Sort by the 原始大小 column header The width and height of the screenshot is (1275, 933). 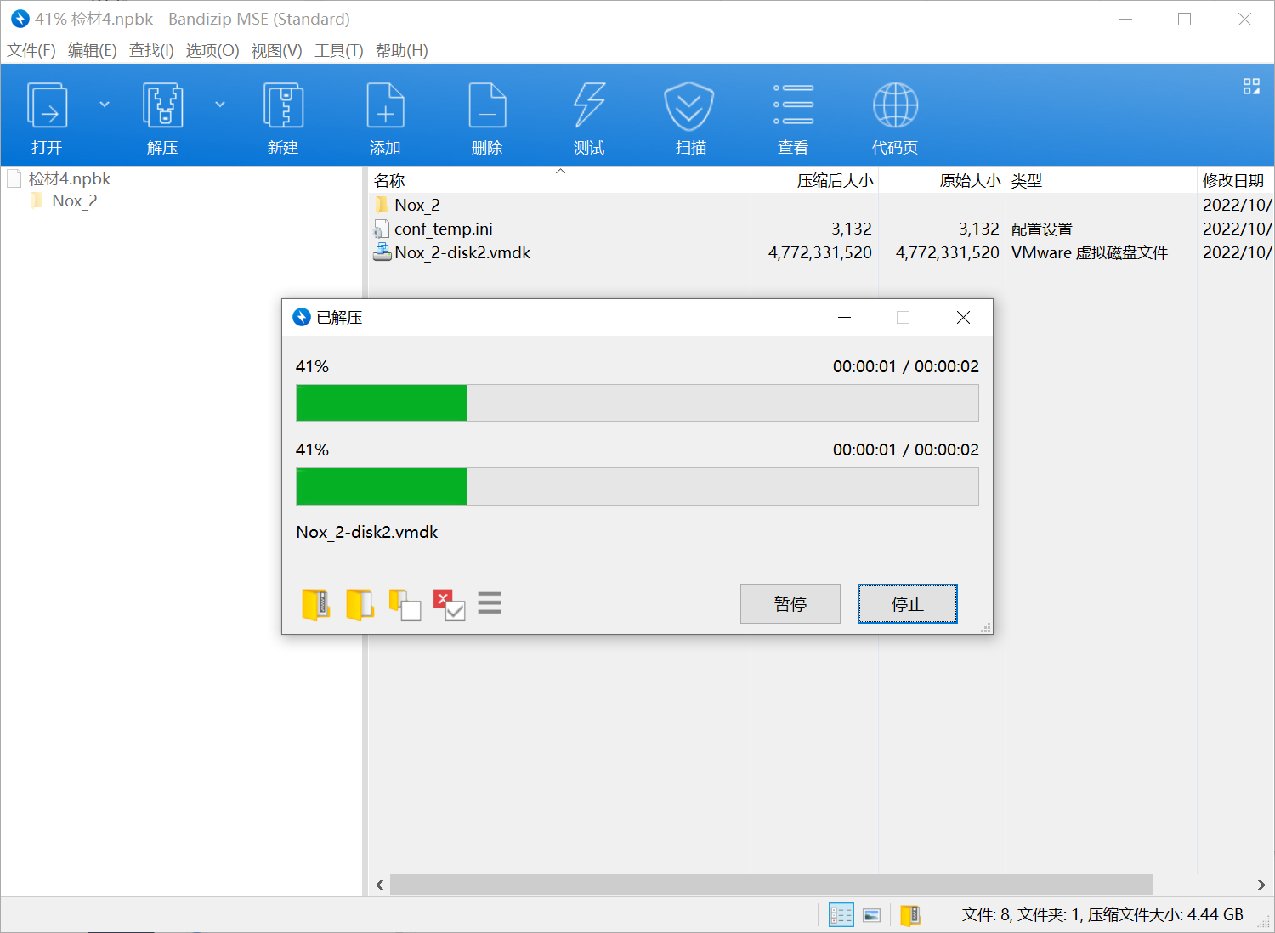(x=942, y=180)
